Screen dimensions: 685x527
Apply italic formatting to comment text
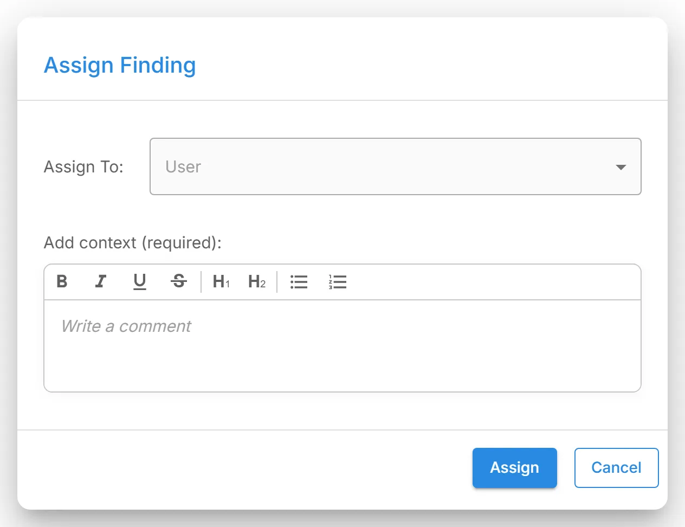(101, 281)
